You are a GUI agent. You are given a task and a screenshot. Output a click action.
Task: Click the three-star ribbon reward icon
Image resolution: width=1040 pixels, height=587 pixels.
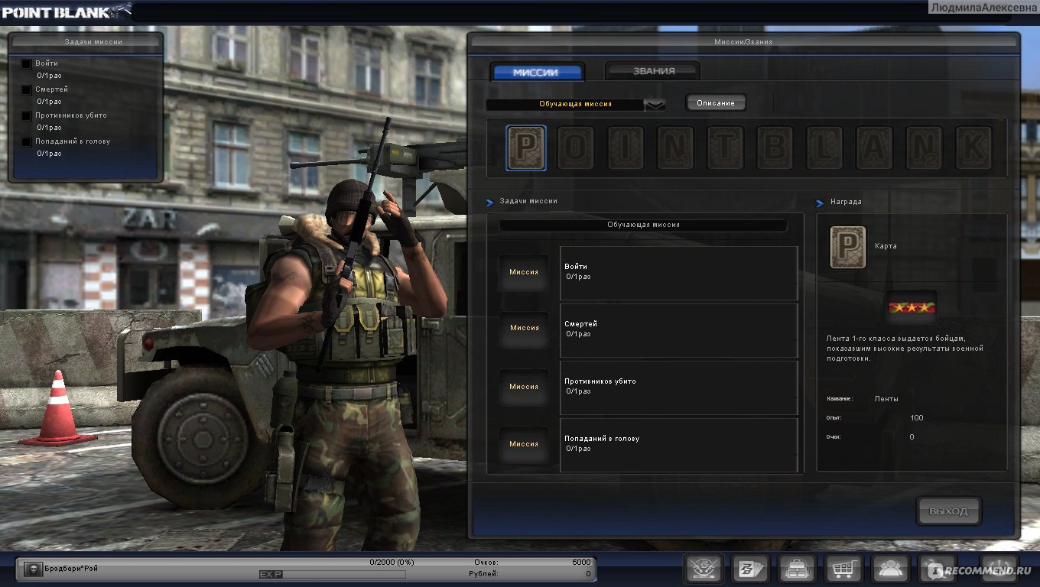click(912, 309)
